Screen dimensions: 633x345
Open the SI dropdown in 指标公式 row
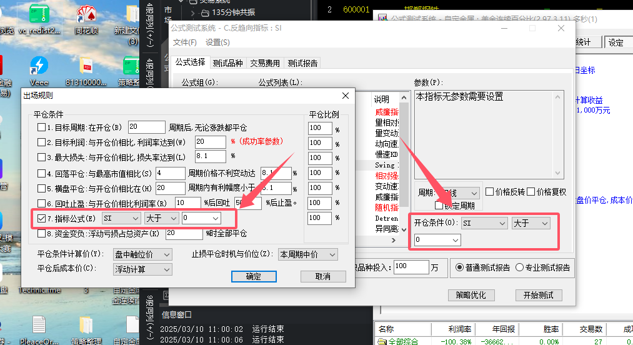[121, 218]
